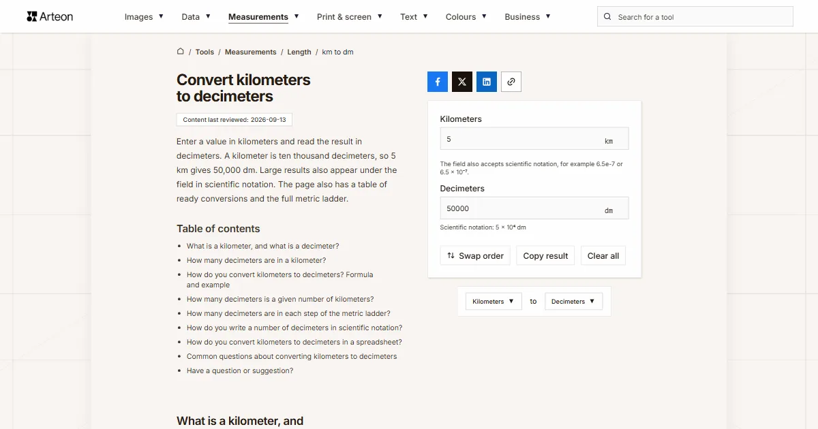Open the Business menu

click(x=528, y=17)
